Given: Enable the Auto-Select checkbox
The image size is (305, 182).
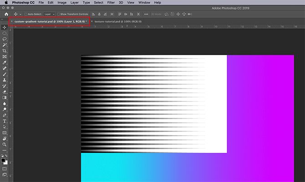Looking at the screenshot, I should [x=26, y=14].
